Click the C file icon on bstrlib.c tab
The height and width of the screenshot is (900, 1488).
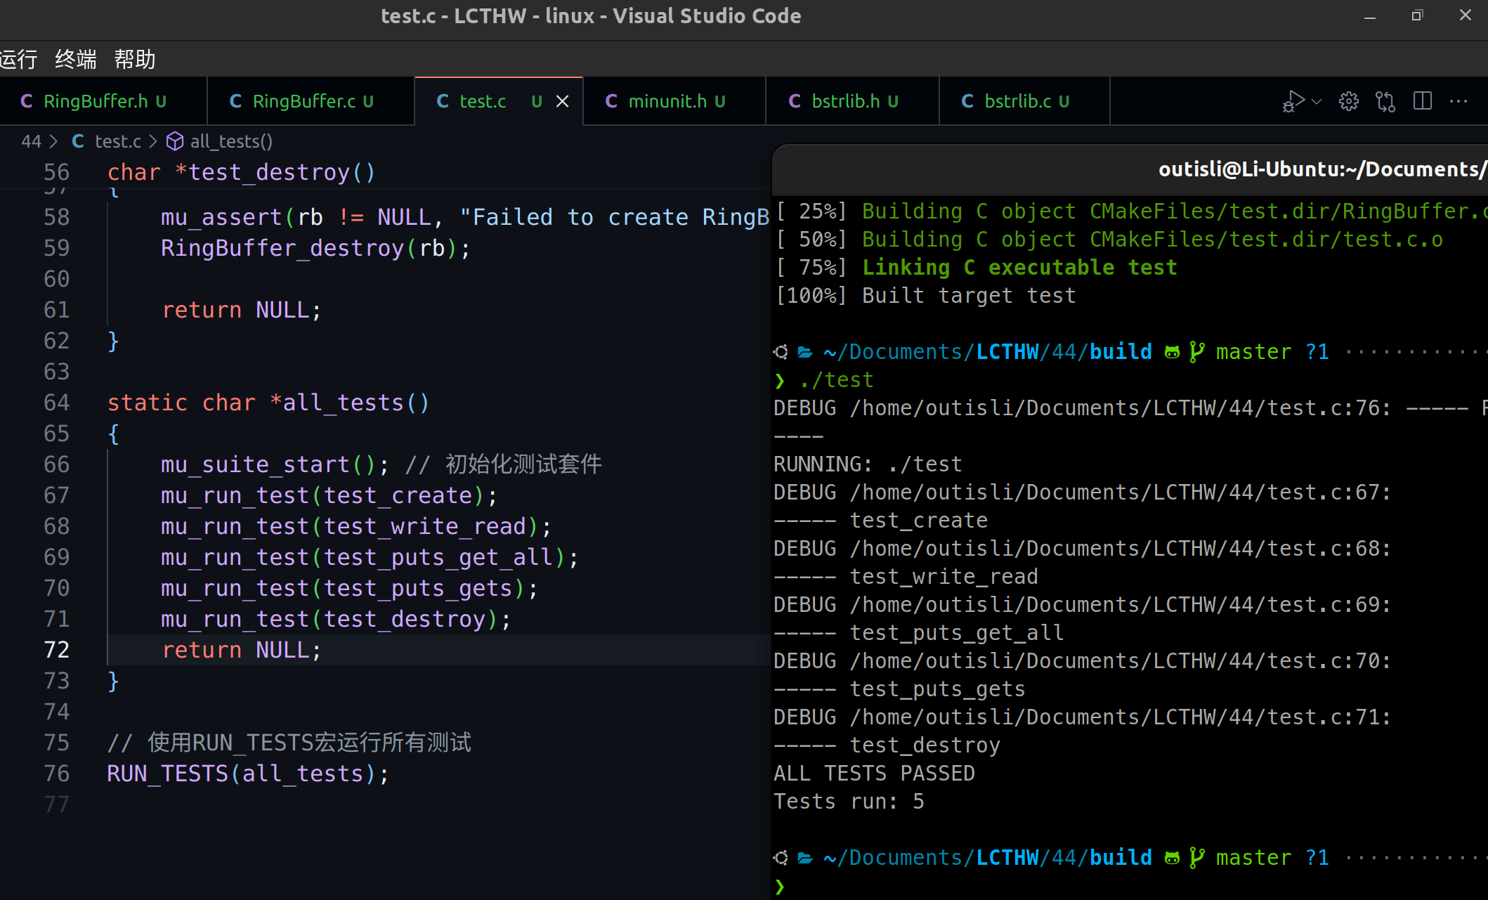pyautogui.click(x=967, y=101)
